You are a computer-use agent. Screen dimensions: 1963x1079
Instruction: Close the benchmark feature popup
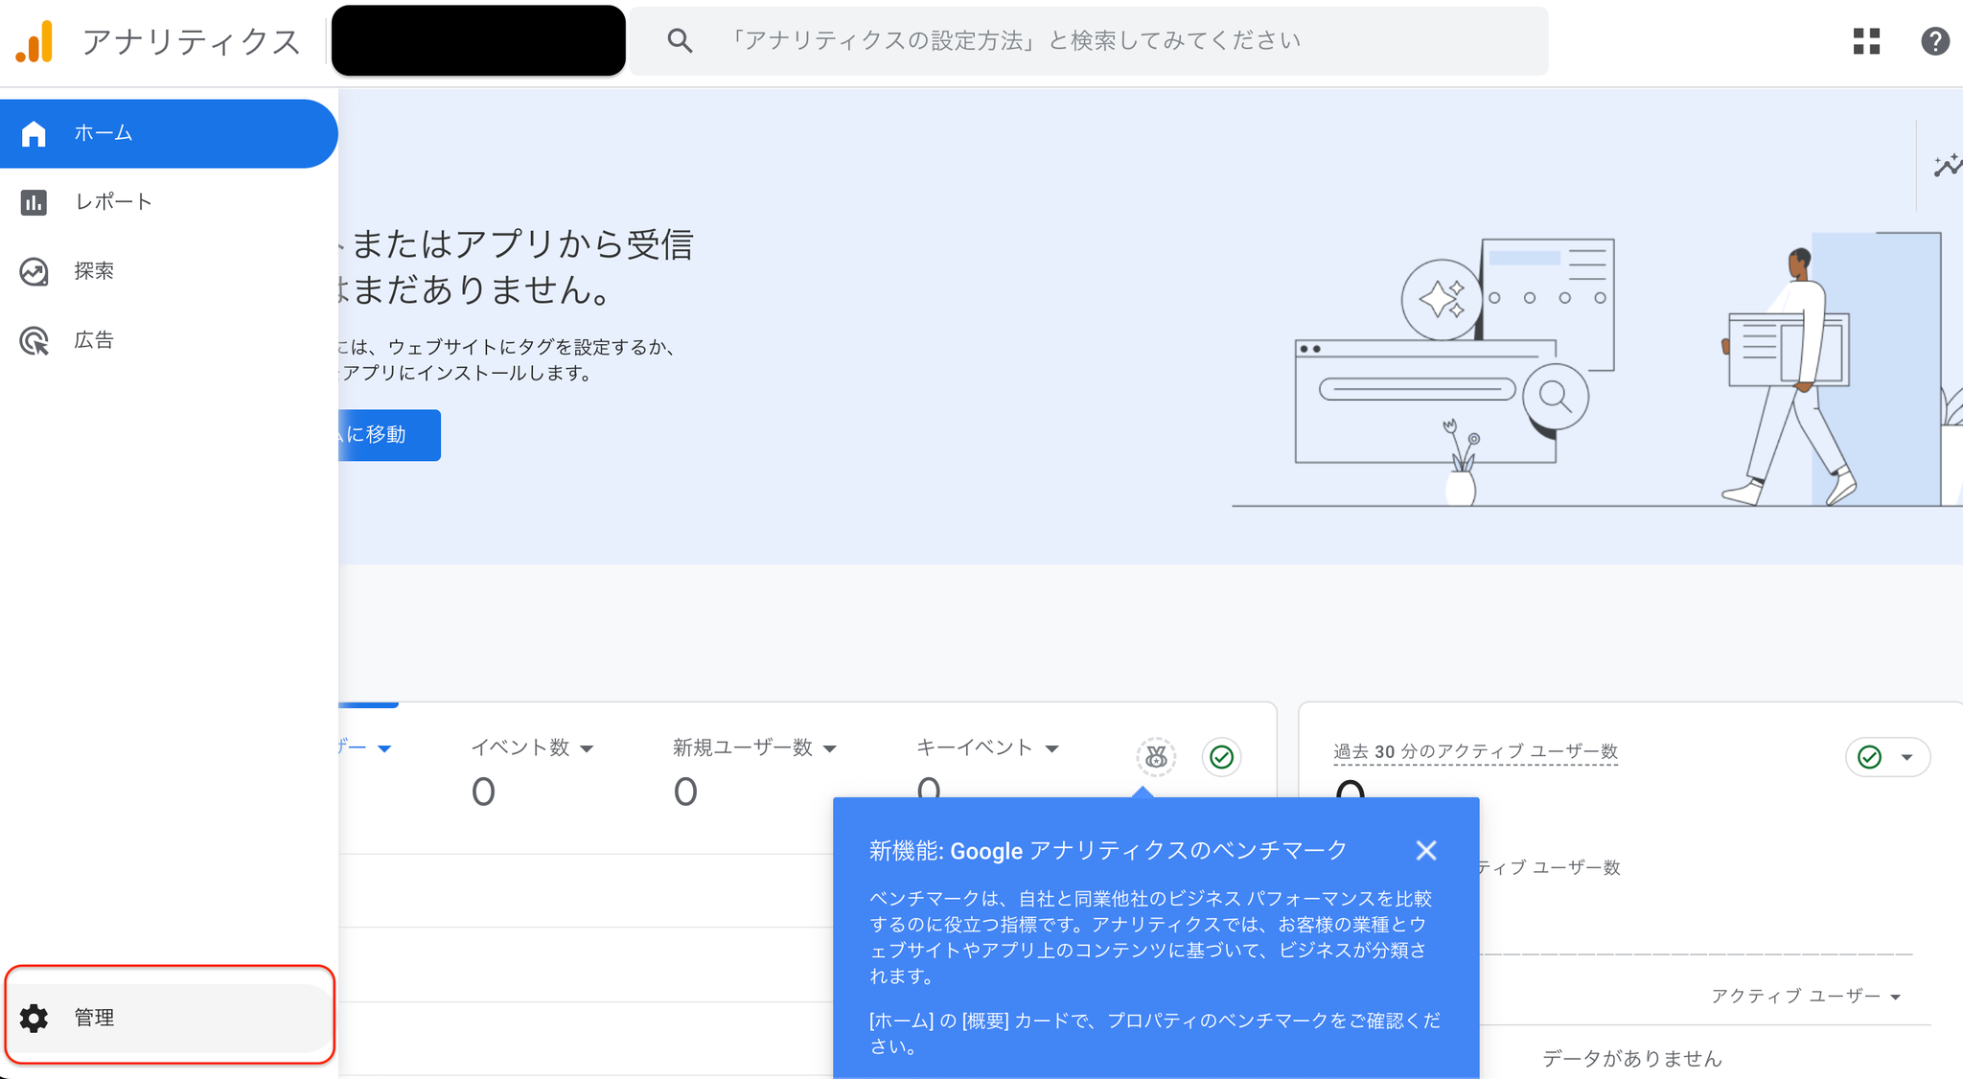tap(1426, 850)
